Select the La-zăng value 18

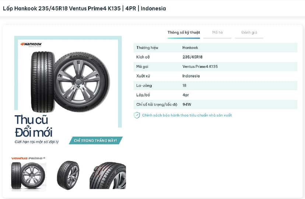[x=184, y=85]
